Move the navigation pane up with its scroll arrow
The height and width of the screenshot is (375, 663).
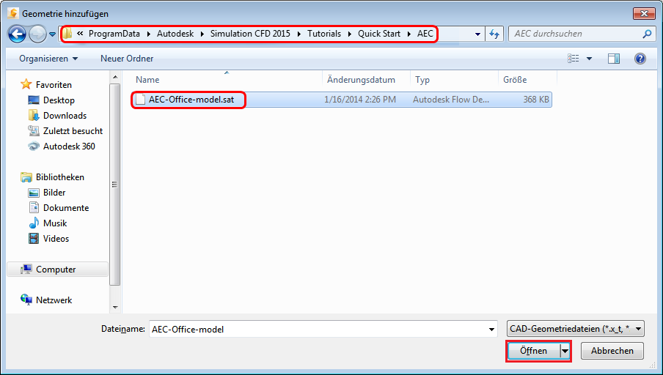coord(115,77)
